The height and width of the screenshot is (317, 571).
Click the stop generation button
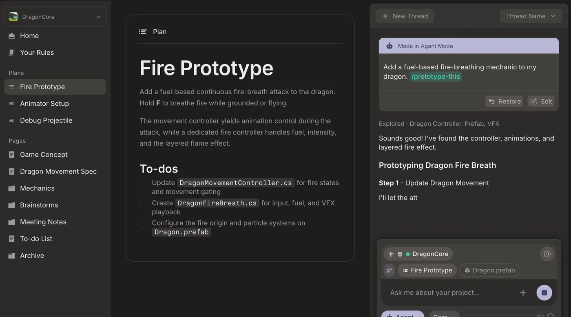click(x=544, y=293)
